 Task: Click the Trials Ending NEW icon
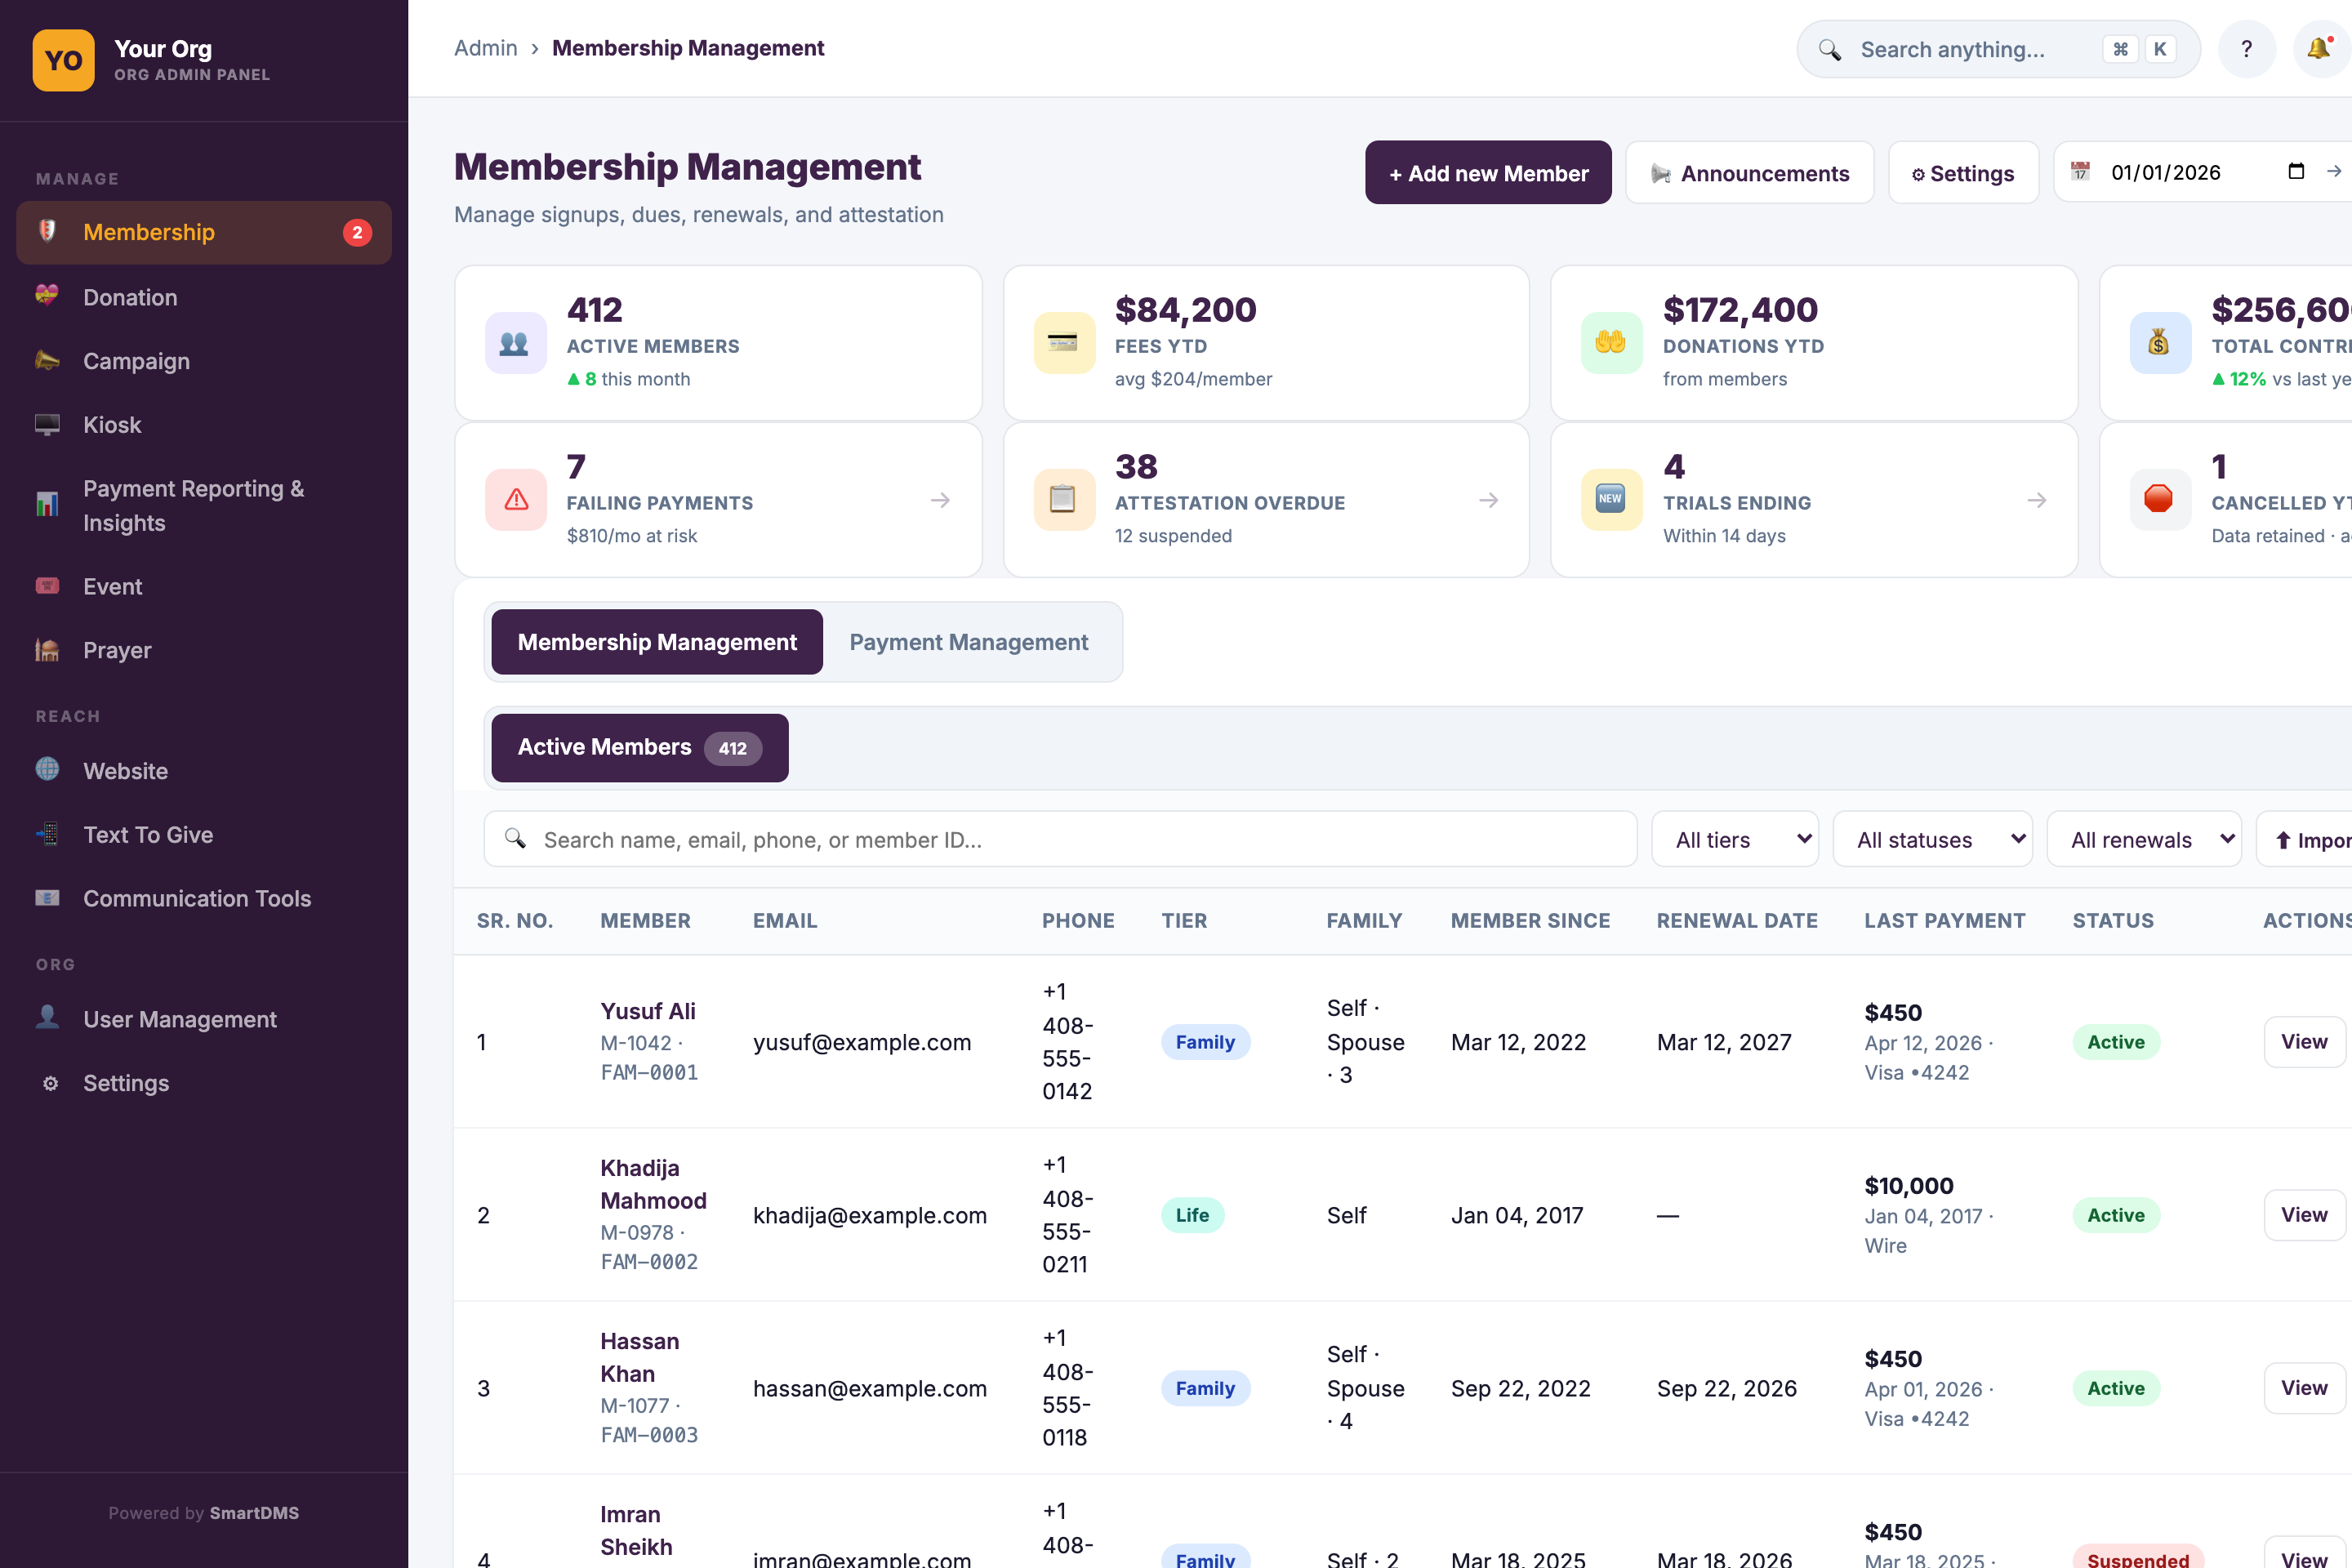pos(1611,499)
